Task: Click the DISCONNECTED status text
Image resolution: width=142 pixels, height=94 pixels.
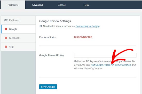Action: (83, 37)
